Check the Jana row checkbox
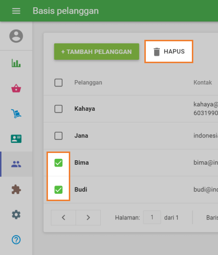The image size is (218, 255). (59, 136)
